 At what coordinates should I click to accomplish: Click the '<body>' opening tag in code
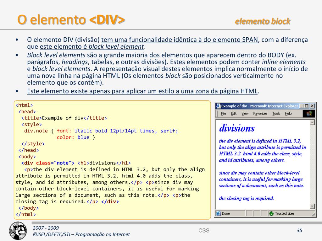pos(27,157)
